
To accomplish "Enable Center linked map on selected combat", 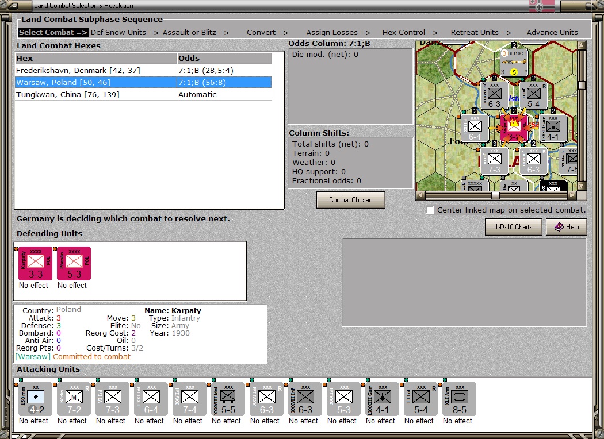I will [430, 210].
